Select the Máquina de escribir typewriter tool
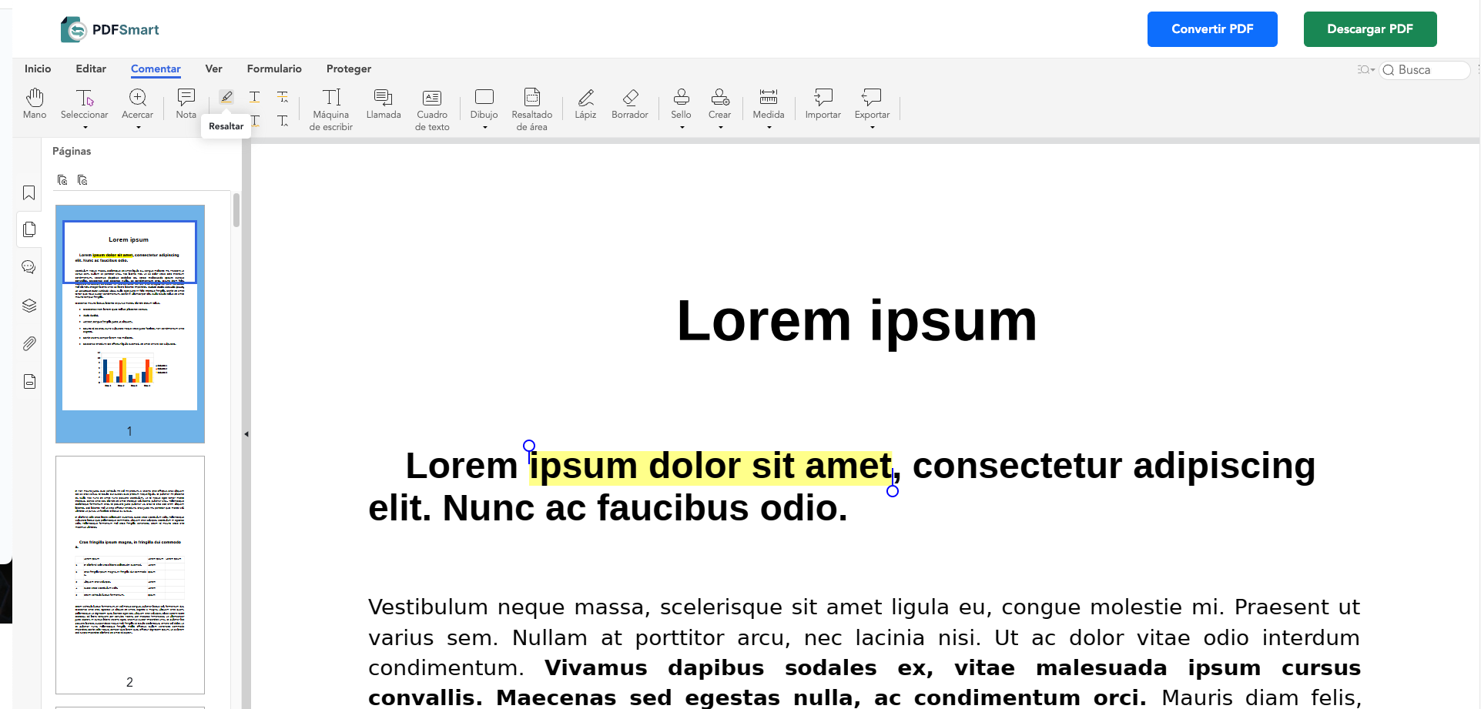 [331, 109]
